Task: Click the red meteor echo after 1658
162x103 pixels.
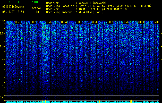Action: tap(132, 82)
